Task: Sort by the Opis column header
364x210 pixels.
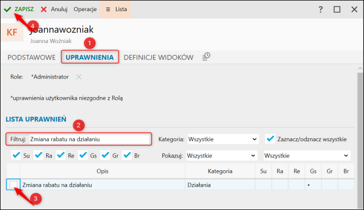Action: [x=103, y=171]
